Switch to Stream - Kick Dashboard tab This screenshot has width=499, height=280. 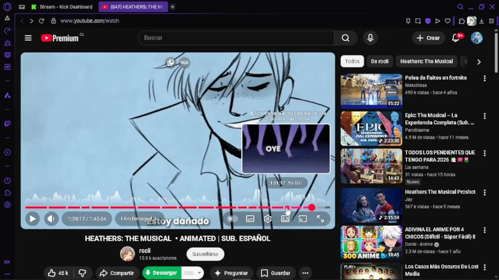[x=62, y=7]
